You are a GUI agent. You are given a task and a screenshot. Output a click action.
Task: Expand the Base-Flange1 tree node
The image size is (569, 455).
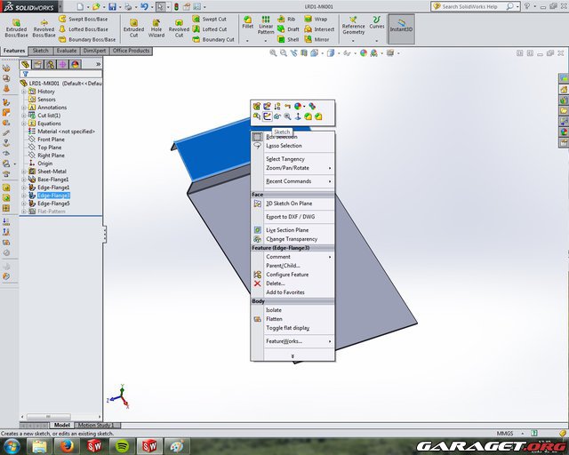tap(24, 180)
